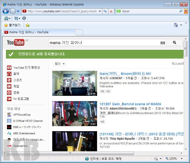190x163 pixels.
Task: Click the YouTube logo
Action: 16,42
